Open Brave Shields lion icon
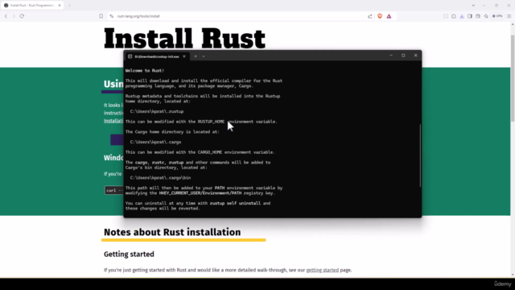 (x=380, y=16)
